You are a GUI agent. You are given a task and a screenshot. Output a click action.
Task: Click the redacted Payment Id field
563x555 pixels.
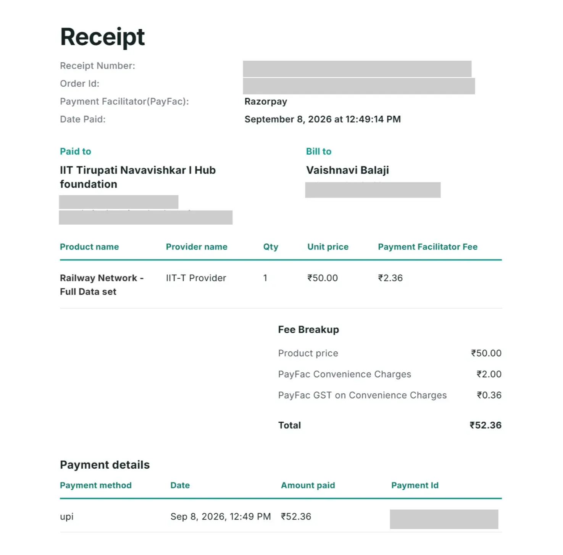click(444, 519)
